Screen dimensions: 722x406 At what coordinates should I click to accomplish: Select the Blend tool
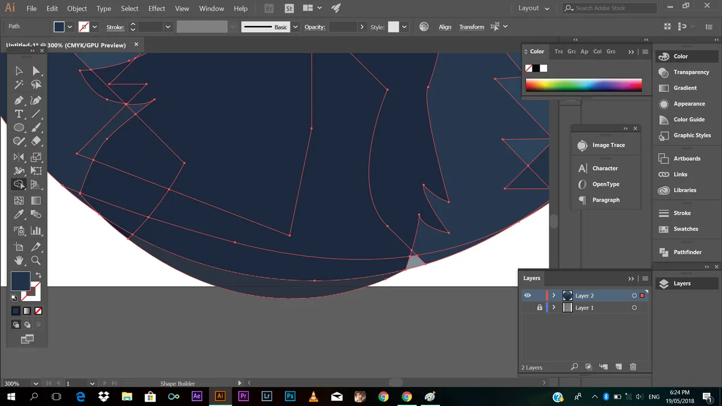pos(36,214)
